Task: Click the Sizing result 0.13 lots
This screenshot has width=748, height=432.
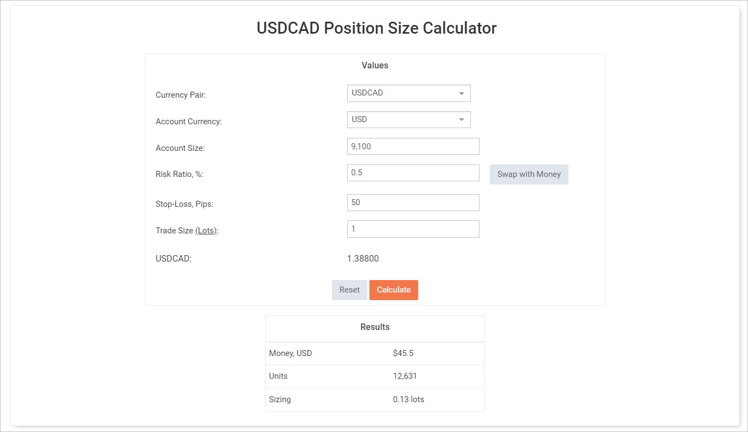Action: tap(408, 399)
